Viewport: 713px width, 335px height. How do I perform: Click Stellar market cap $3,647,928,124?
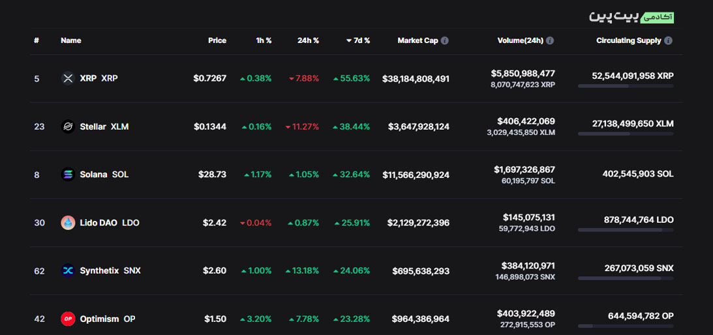pyautogui.click(x=419, y=127)
